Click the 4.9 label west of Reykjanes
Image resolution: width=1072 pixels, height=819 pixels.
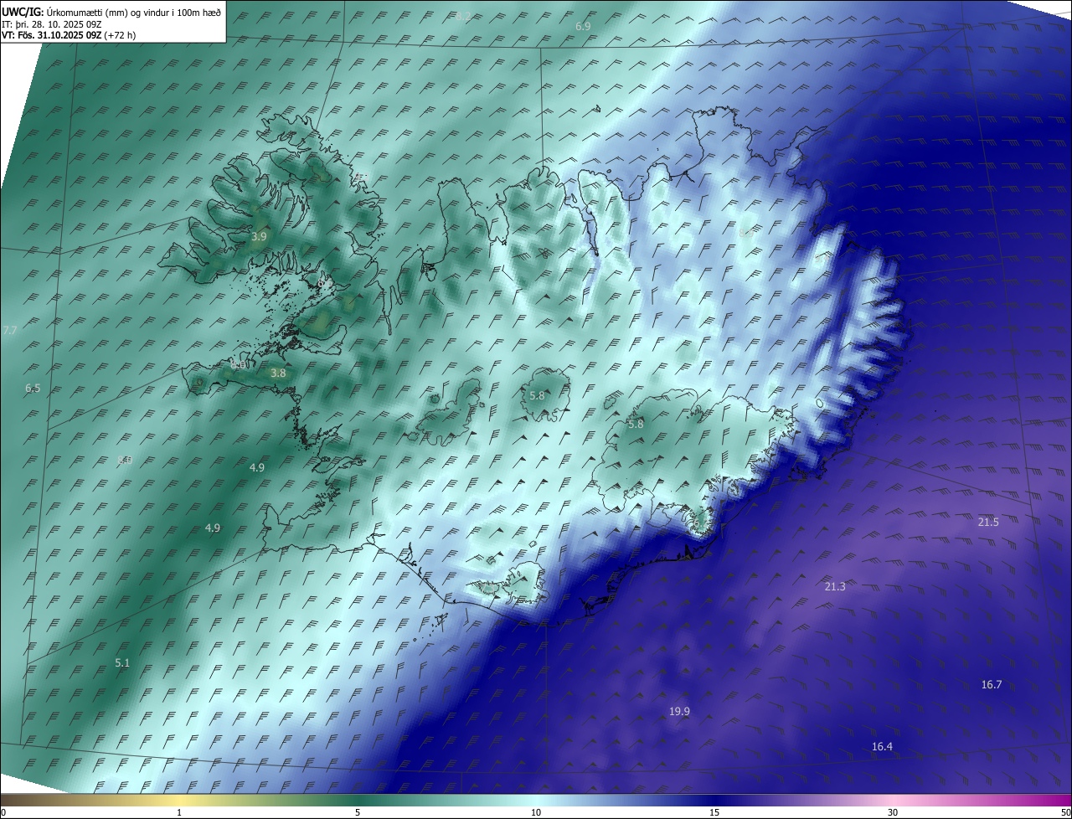click(213, 528)
